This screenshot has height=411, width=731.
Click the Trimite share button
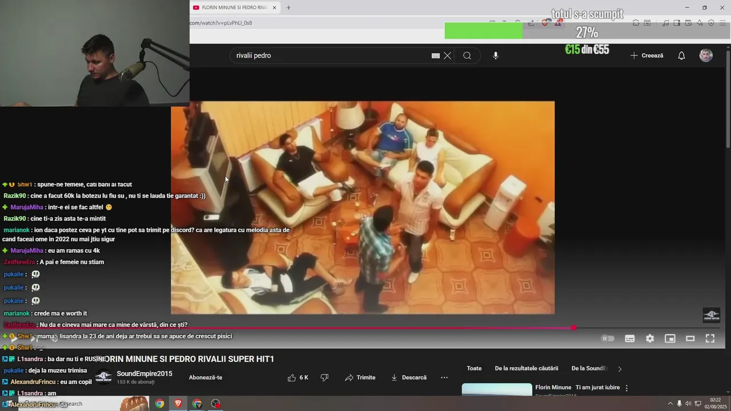click(360, 377)
